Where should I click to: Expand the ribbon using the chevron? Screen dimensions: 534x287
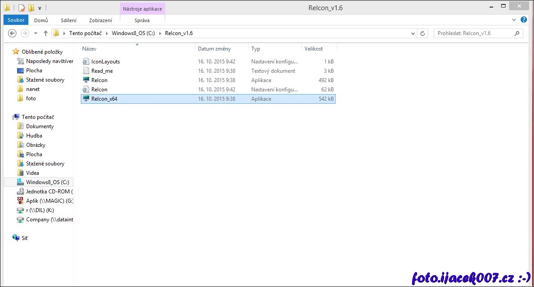click(516, 20)
